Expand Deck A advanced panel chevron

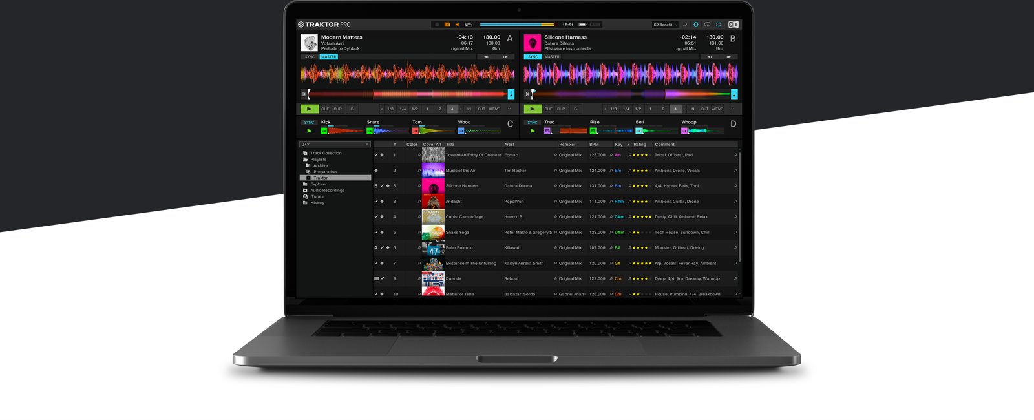coord(509,109)
